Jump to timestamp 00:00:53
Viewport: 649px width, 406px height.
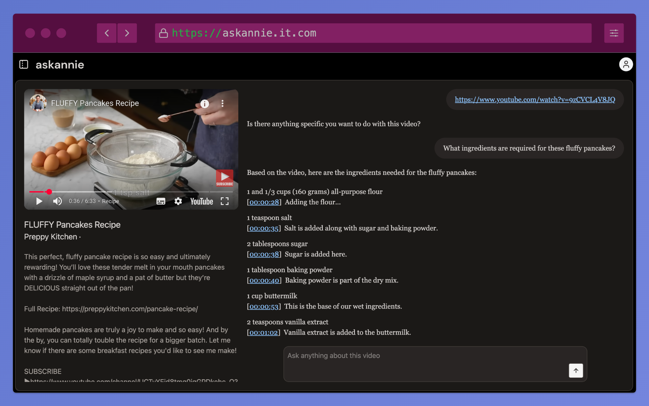[x=264, y=306]
